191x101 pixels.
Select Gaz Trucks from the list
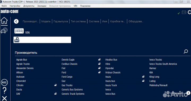[67, 85]
